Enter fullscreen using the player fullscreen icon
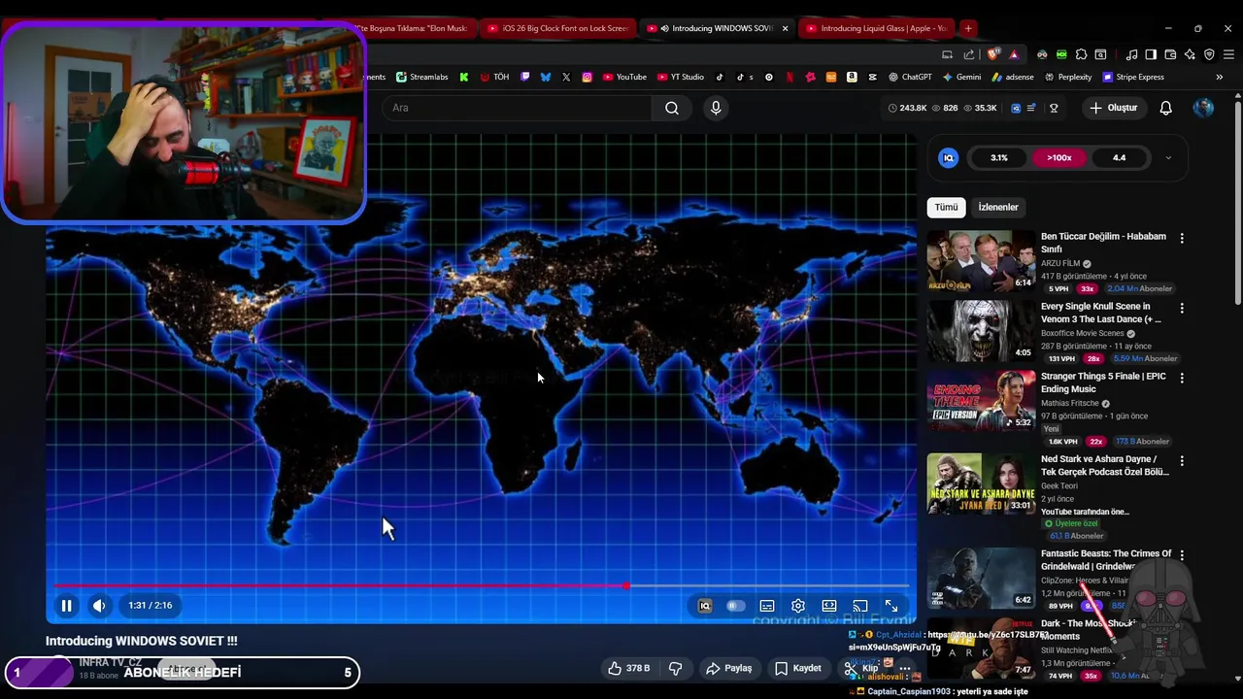Image resolution: width=1243 pixels, height=699 pixels. point(891,606)
